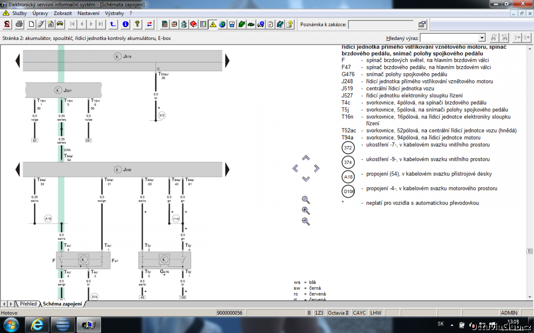The image size is (534, 333).
Task: Click the yellow car icon in the toolbar
Action: tap(60, 24)
